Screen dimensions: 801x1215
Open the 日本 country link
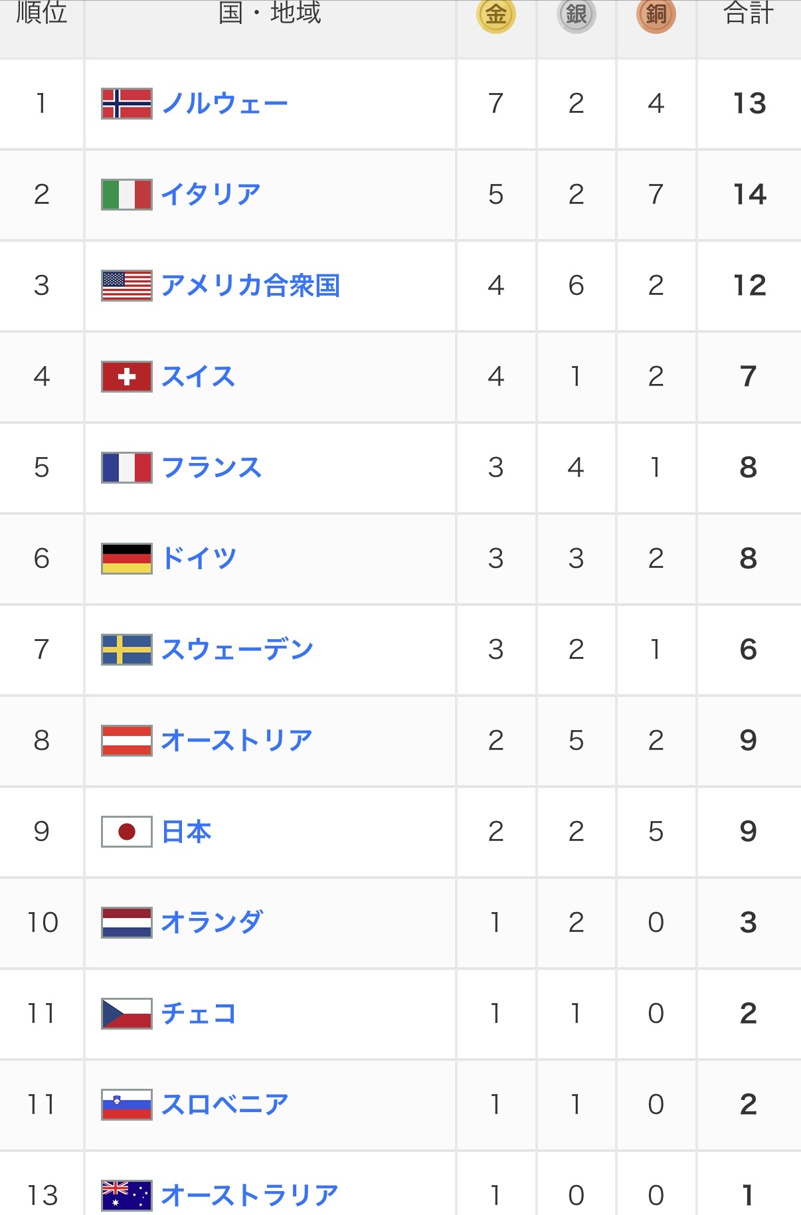(x=187, y=832)
